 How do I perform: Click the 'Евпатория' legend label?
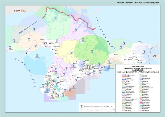pyautogui.click(x=146, y=83)
